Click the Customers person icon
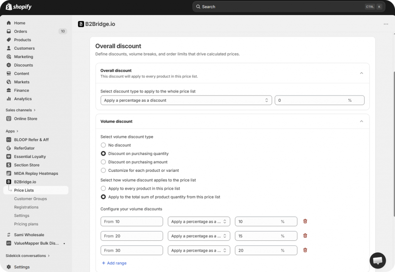 [x=9, y=48]
